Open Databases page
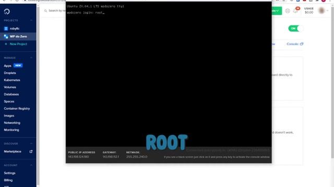The width and height of the screenshot is (334, 187). pos(11,95)
